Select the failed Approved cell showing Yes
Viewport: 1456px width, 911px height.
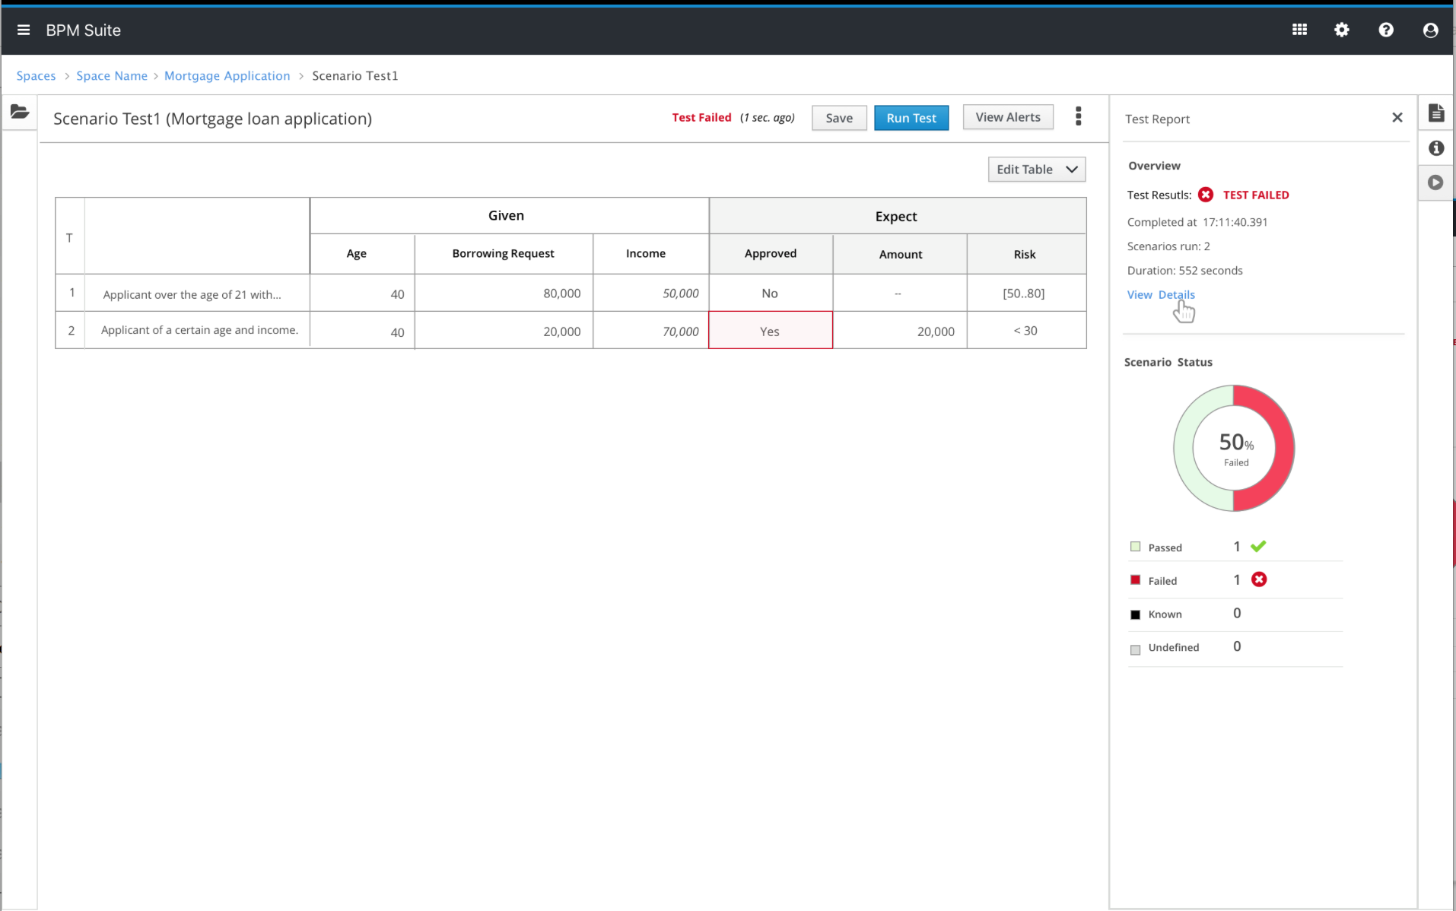(770, 331)
